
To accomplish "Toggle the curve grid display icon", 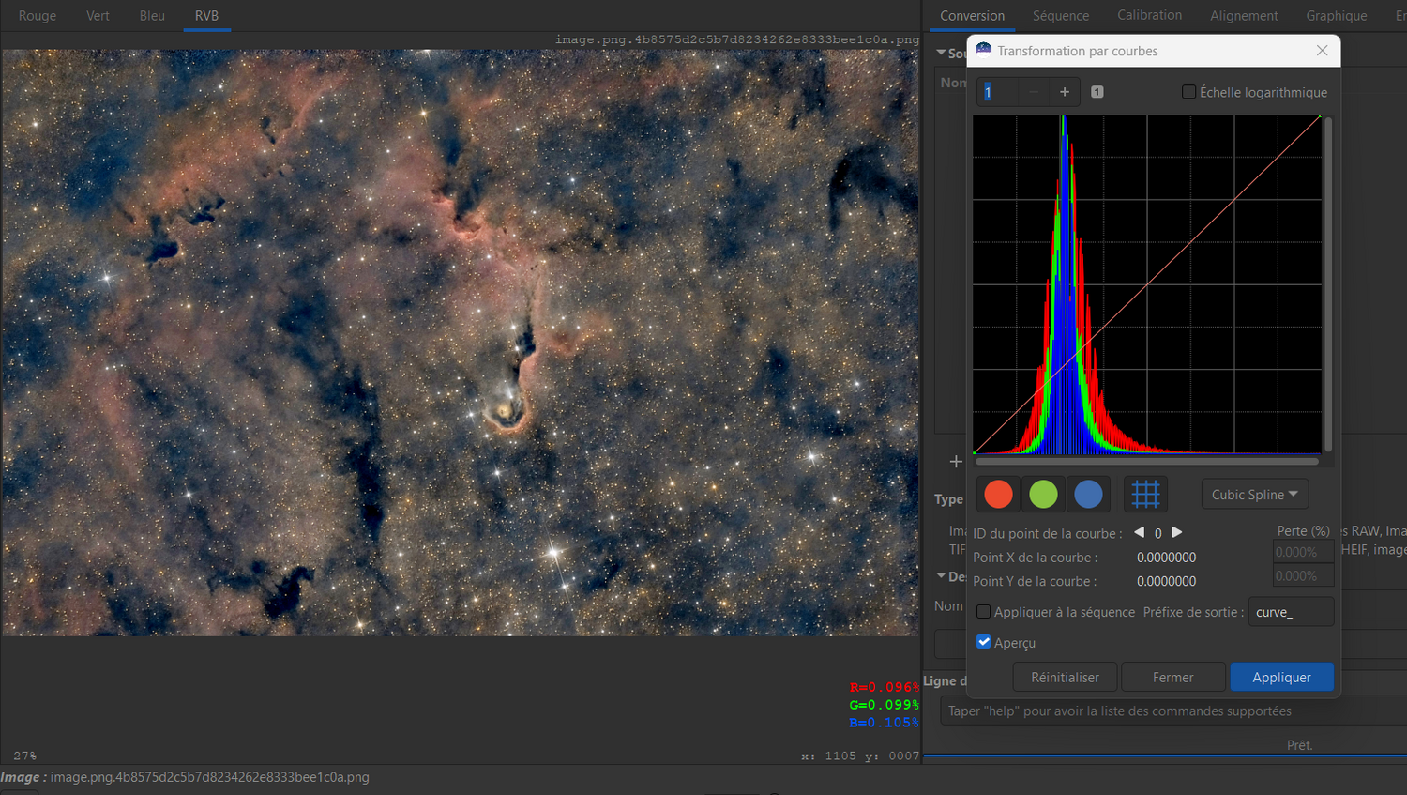I will coord(1145,495).
